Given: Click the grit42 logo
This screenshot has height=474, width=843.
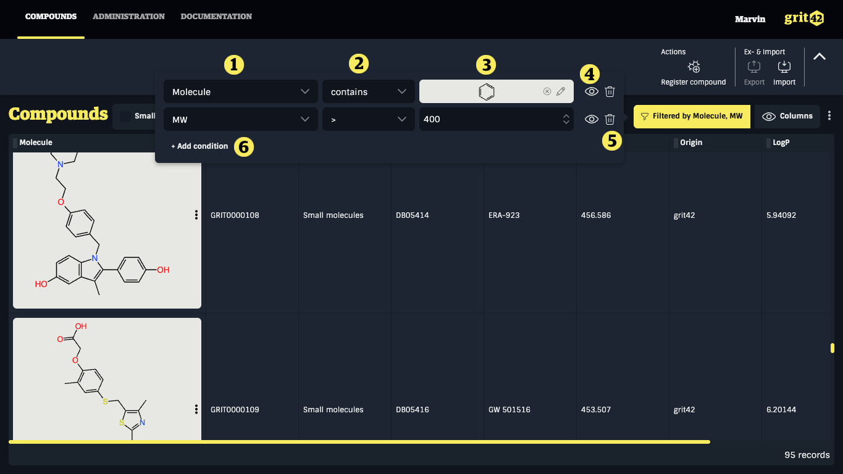Looking at the screenshot, I should pos(804,18).
